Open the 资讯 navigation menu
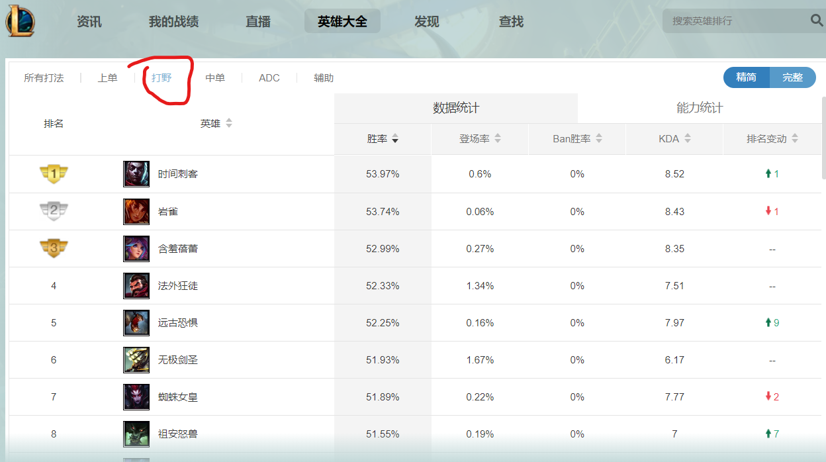This screenshot has width=826, height=462. point(89,22)
